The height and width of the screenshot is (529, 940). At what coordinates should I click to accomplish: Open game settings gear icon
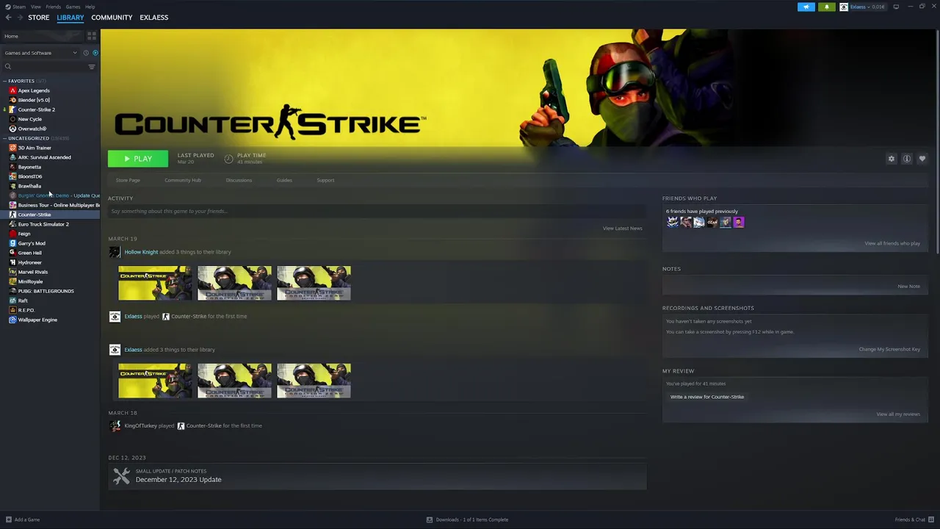click(892, 159)
